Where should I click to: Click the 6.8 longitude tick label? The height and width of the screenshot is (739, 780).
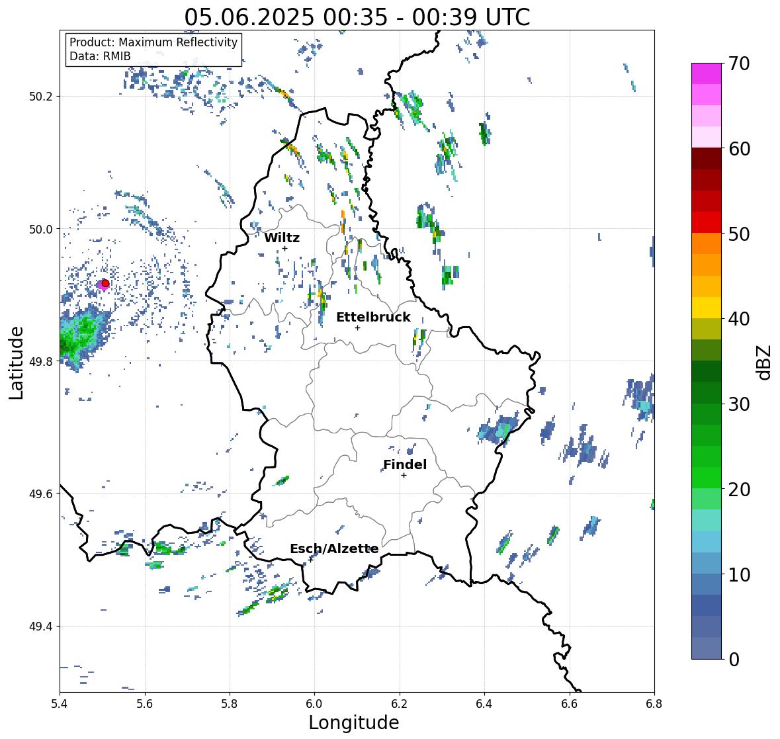point(654,704)
